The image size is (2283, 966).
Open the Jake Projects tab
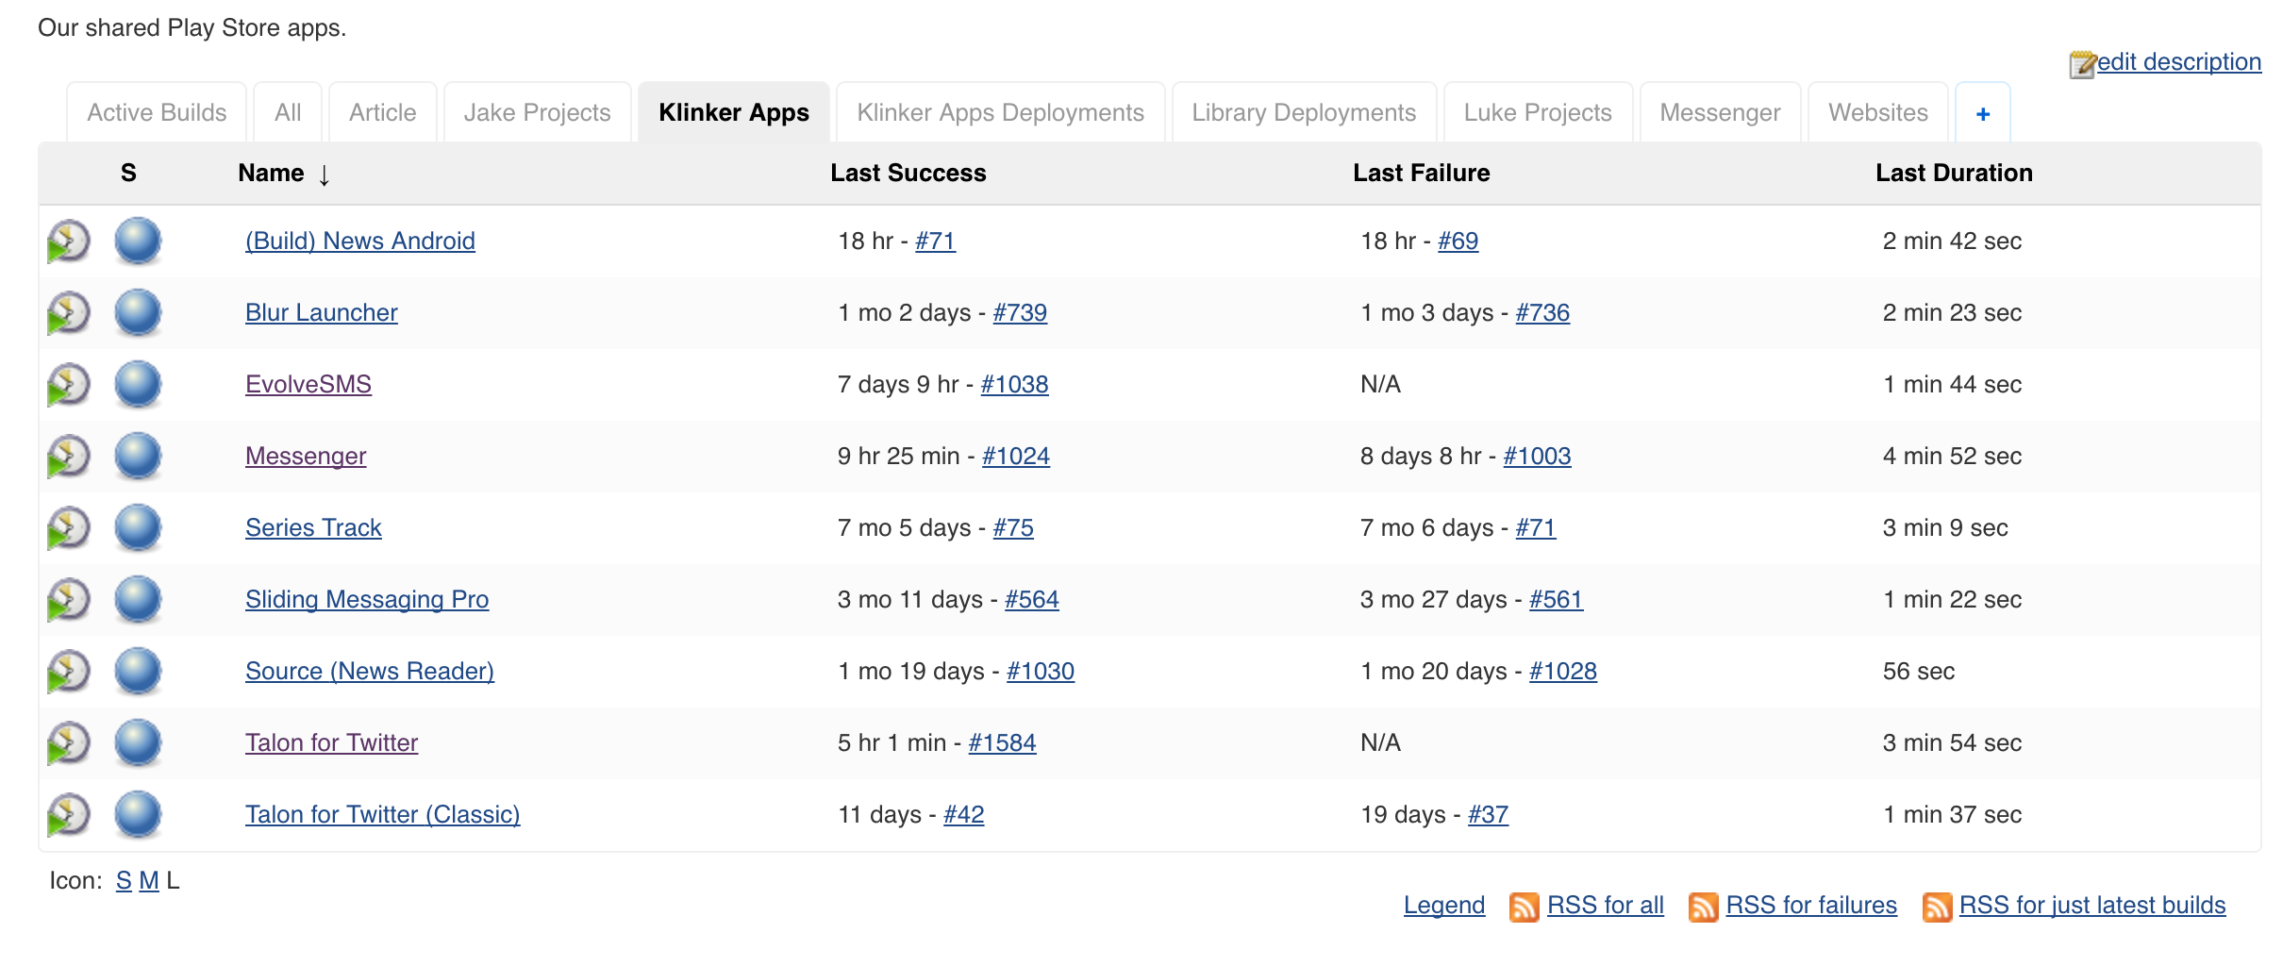[537, 113]
